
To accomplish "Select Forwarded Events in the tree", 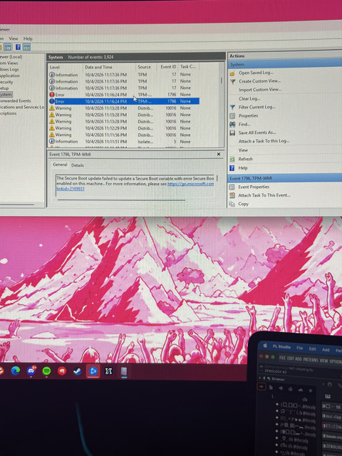I will coord(16,100).
